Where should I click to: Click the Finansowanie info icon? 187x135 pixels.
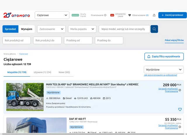pos(105,15)
